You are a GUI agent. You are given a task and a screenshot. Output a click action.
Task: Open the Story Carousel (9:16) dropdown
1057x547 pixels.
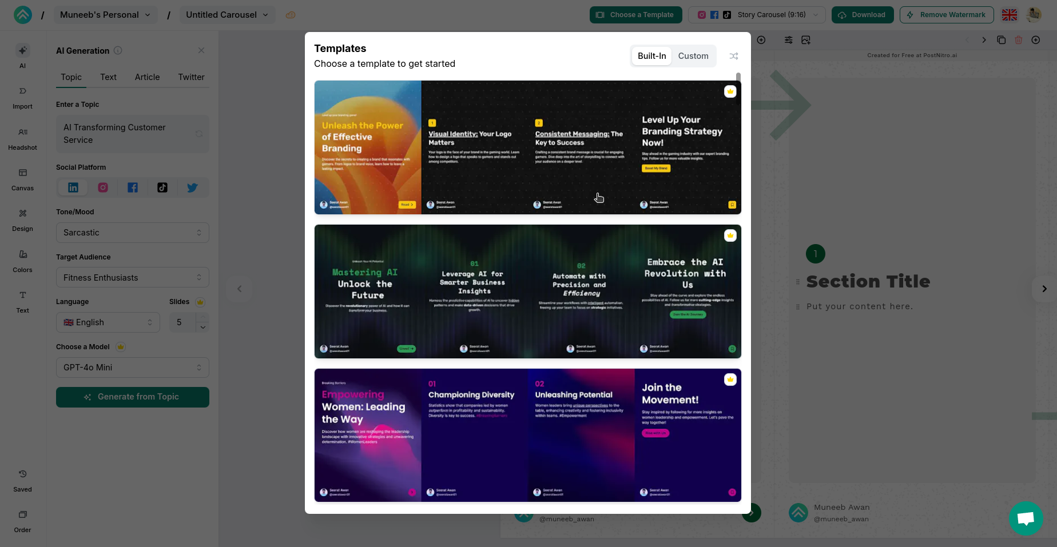[x=757, y=15]
